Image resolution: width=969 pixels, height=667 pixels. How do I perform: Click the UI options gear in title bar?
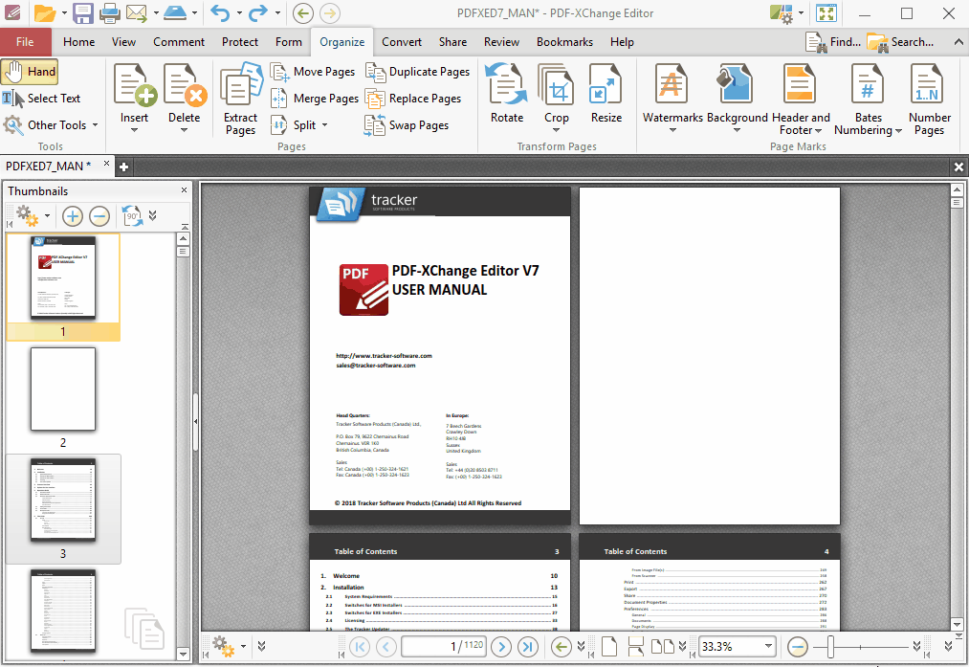pyautogui.click(x=782, y=13)
